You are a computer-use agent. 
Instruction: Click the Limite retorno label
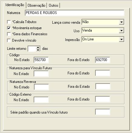click(x=17, y=49)
